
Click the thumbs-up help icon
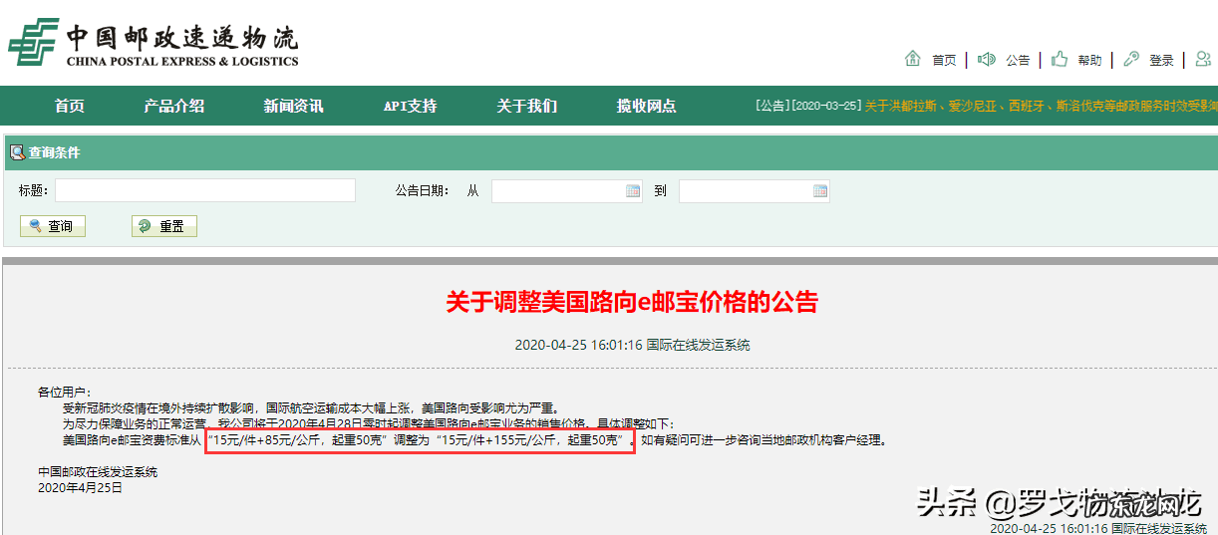tap(1059, 59)
